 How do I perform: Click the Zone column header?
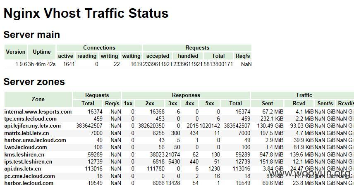click(38, 99)
